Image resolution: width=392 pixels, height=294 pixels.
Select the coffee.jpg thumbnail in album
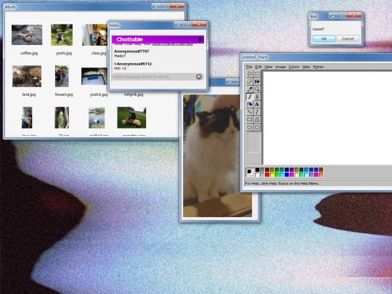point(27,35)
